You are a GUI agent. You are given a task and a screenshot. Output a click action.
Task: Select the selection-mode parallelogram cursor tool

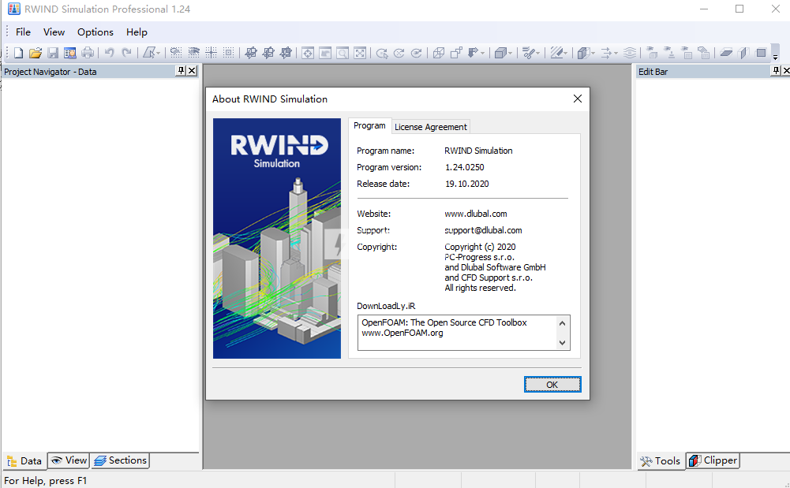(149, 53)
